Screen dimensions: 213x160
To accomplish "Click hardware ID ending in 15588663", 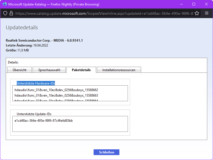I will tap(56, 95).
